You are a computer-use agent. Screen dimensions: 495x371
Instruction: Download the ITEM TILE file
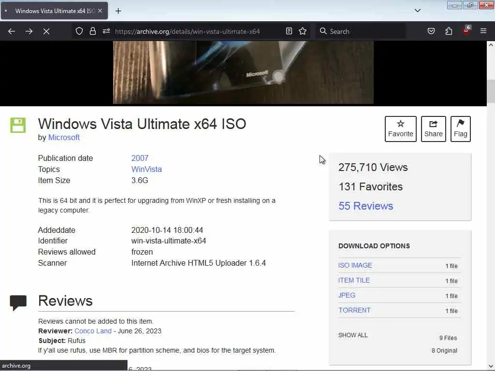click(354, 280)
